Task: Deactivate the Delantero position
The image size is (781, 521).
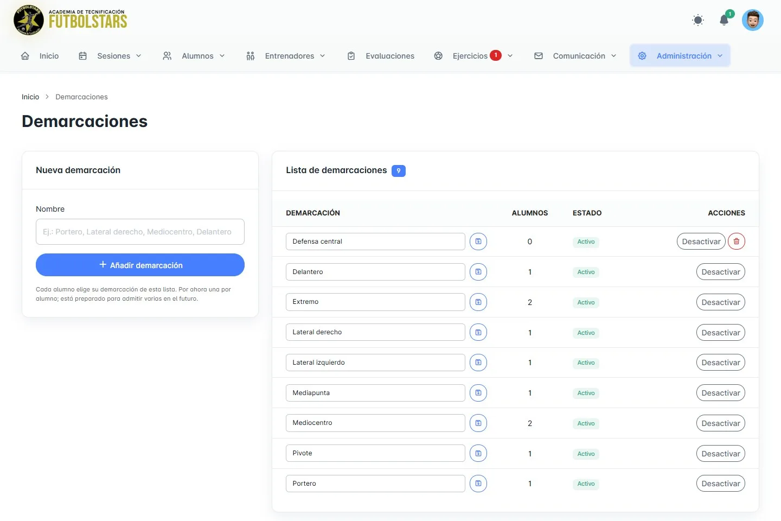Action: [721, 272]
